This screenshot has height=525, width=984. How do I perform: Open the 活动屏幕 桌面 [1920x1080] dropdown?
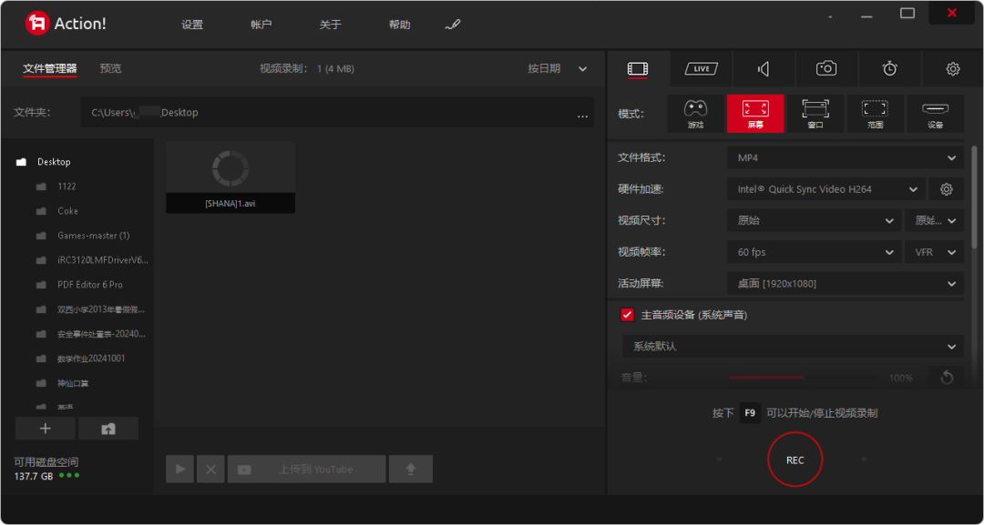pyautogui.click(x=846, y=284)
